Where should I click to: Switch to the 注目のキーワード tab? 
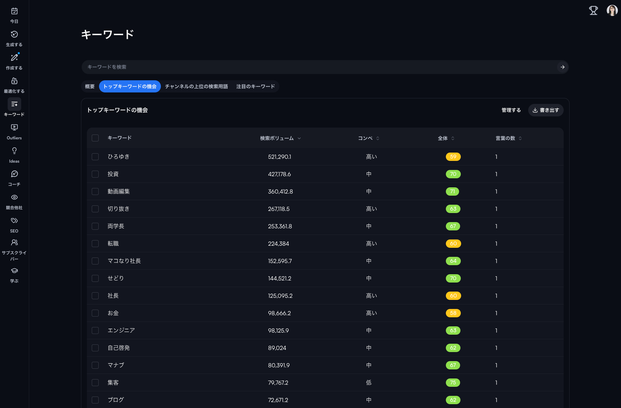255,87
